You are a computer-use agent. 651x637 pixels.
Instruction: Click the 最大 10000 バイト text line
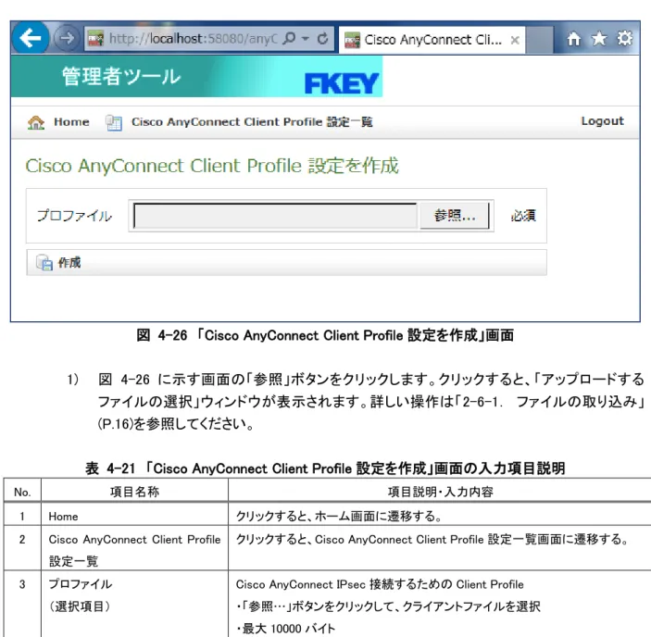coord(285,629)
